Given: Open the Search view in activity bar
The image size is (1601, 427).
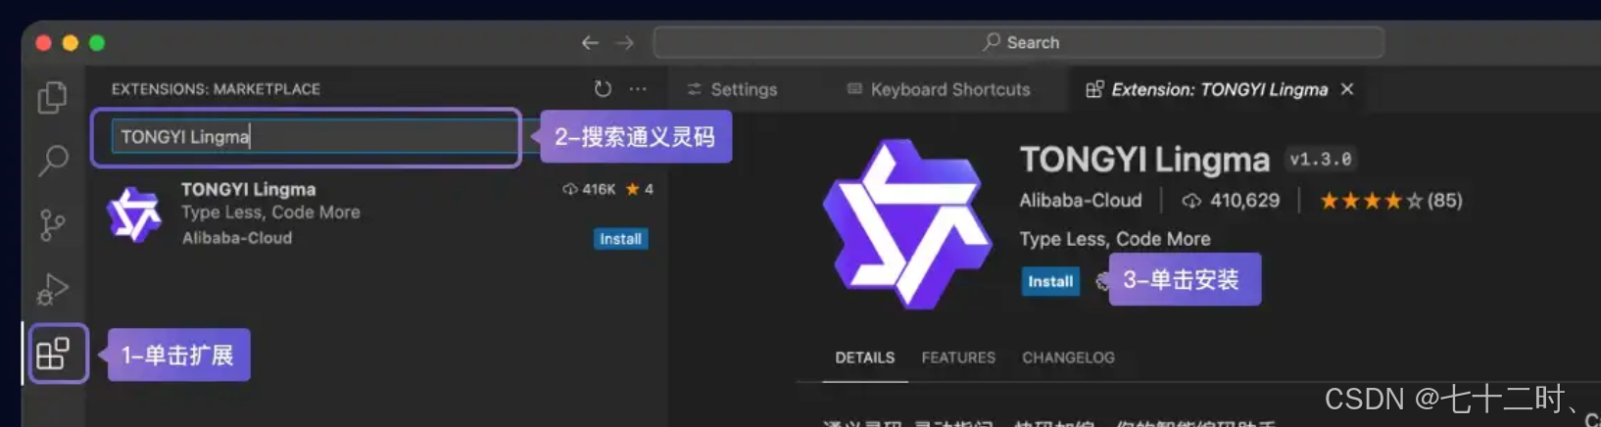Looking at the screenshot, I should coord(53,161).
